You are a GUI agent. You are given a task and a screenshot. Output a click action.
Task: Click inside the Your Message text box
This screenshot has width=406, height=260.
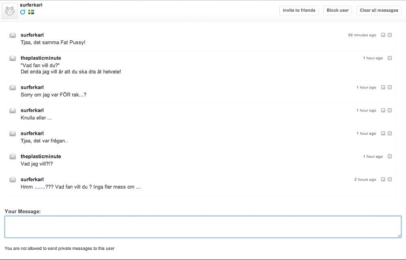203,227
